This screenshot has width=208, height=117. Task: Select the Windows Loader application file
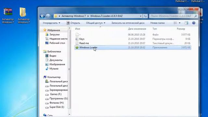coord(133,47)
